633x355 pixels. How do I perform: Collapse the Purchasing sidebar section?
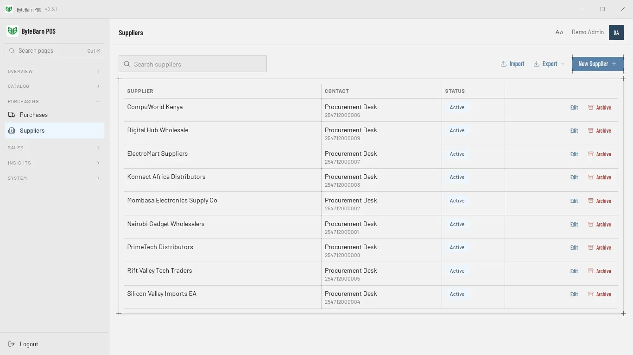[x=54, y=101]
